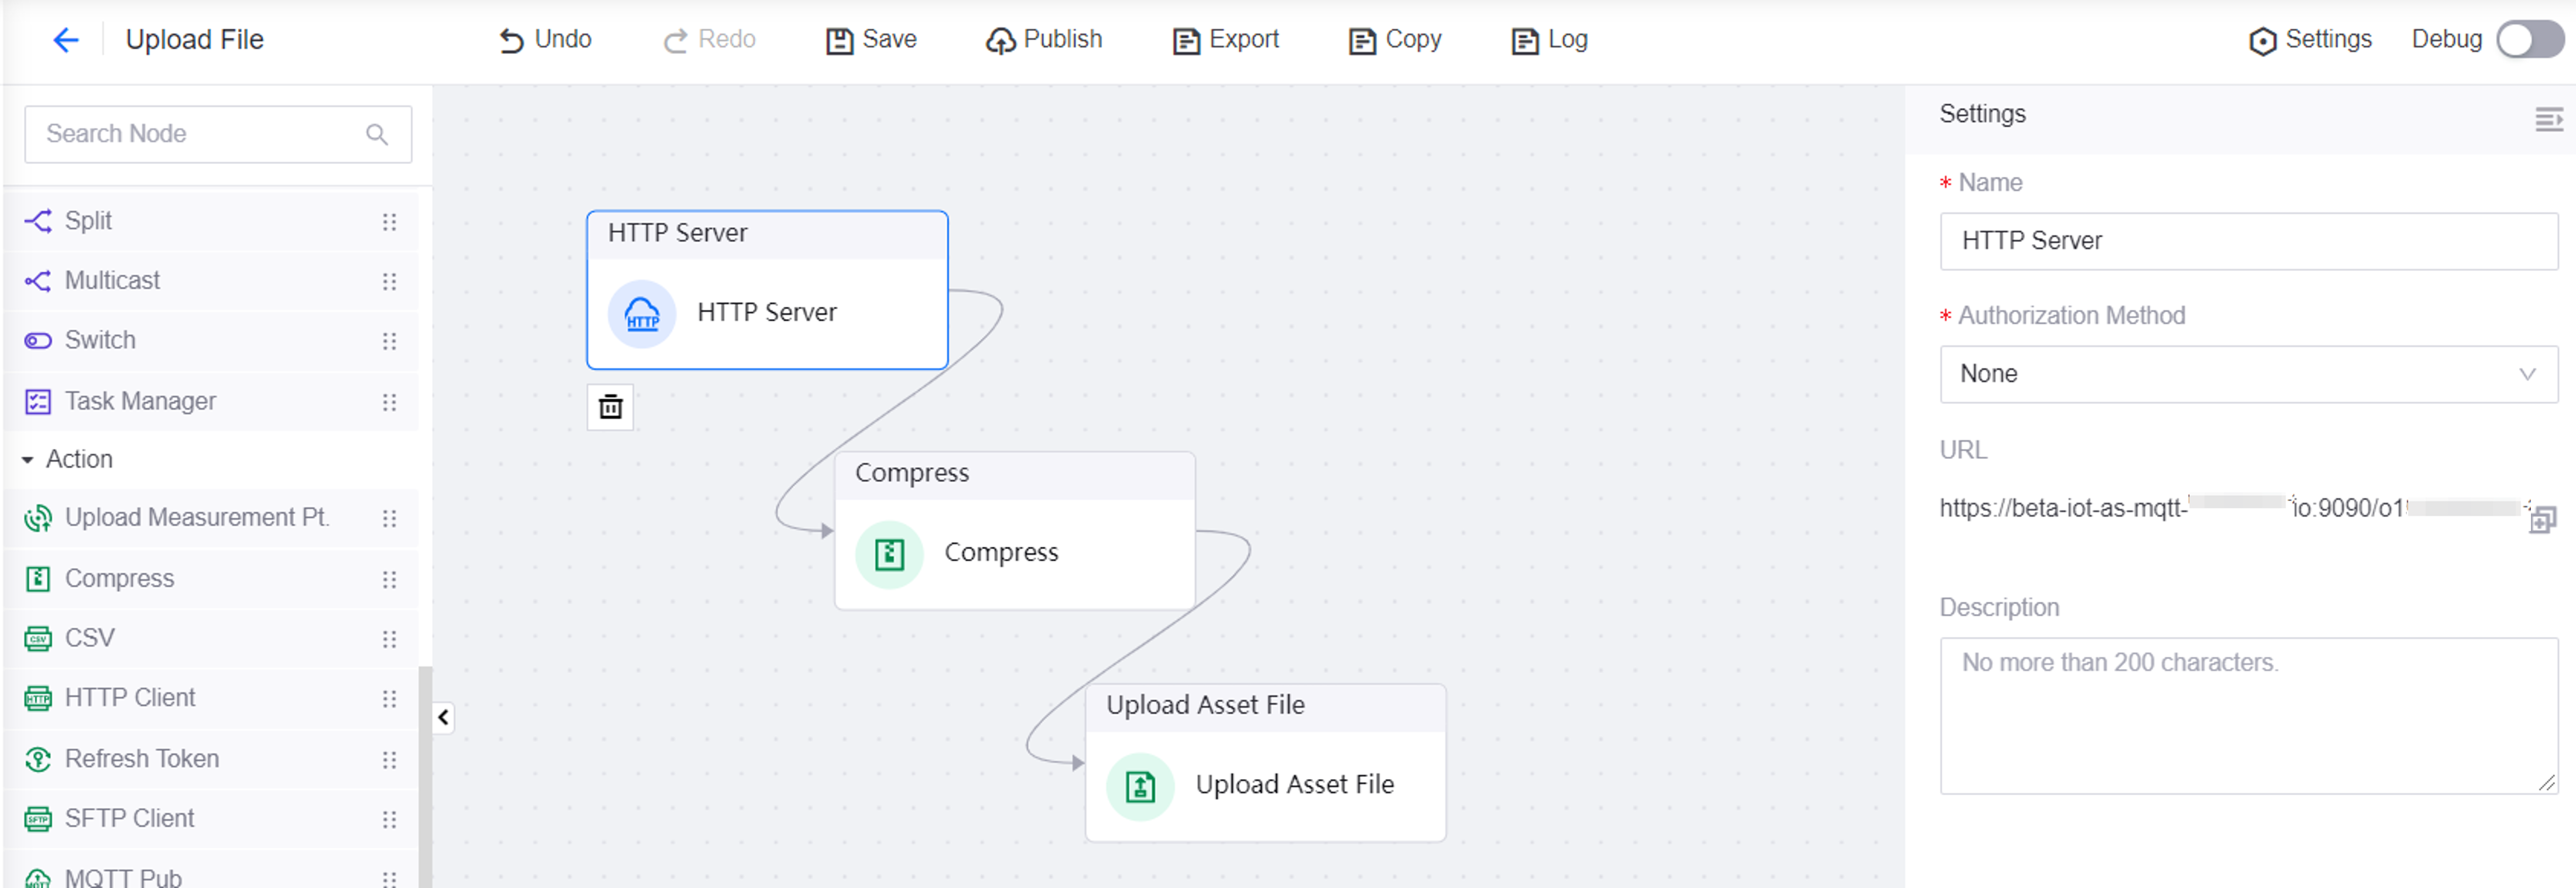Image resolution: width=2576 pixels, height=888 pixels.
Task: Delete the node with the trash icon
Action: (x=610, y=407)
